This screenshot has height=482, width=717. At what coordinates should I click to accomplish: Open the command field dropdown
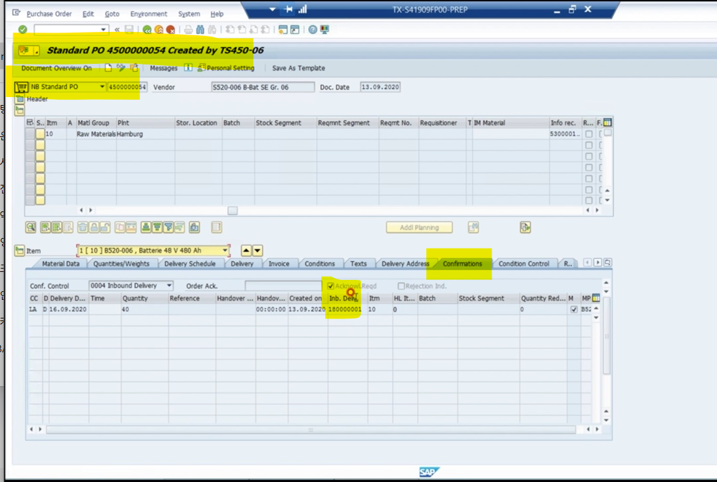(x=103, y=30)
